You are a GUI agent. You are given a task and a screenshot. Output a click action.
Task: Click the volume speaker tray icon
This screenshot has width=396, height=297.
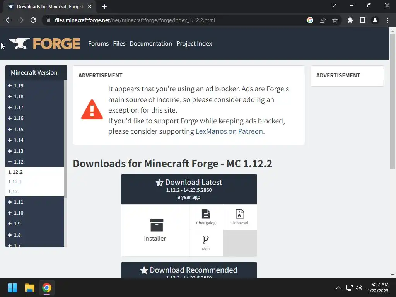(x=359, y=288)
